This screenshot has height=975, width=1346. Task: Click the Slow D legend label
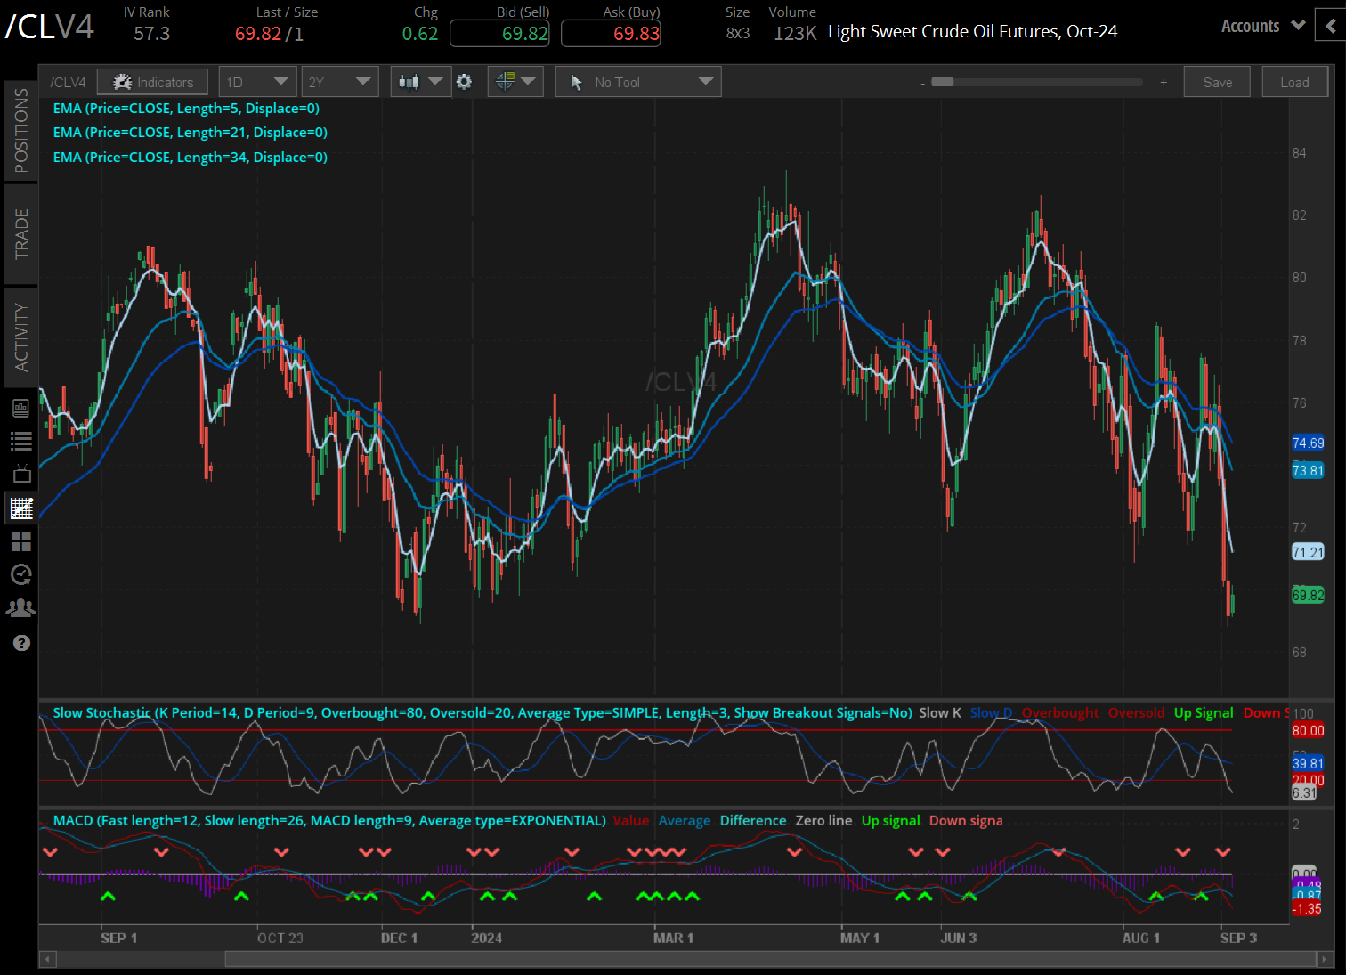991,712
